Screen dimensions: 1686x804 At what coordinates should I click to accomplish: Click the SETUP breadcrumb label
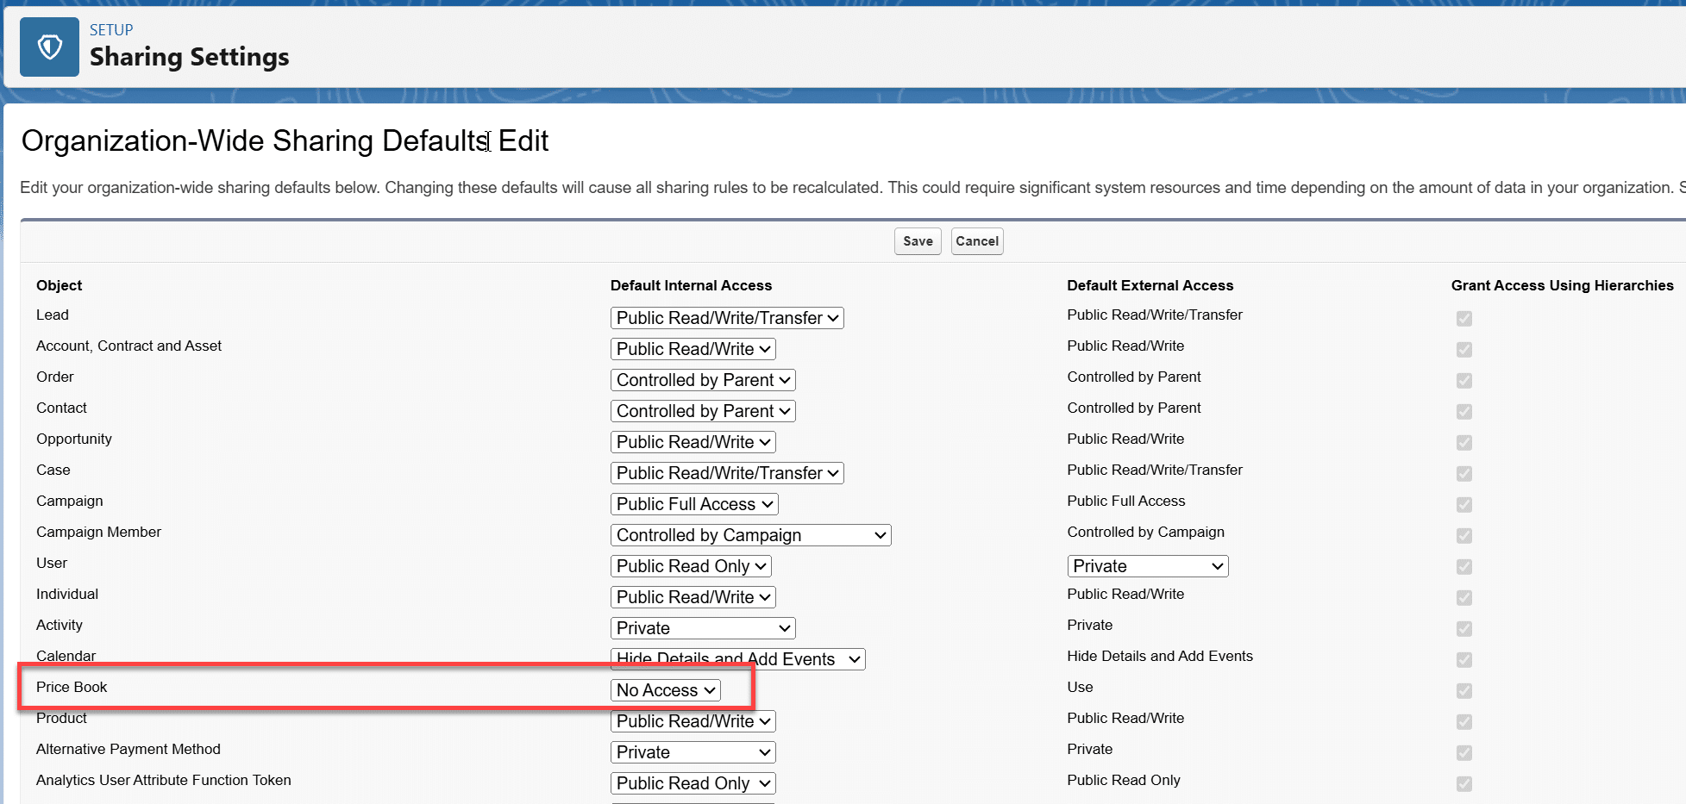coord(111,30)
